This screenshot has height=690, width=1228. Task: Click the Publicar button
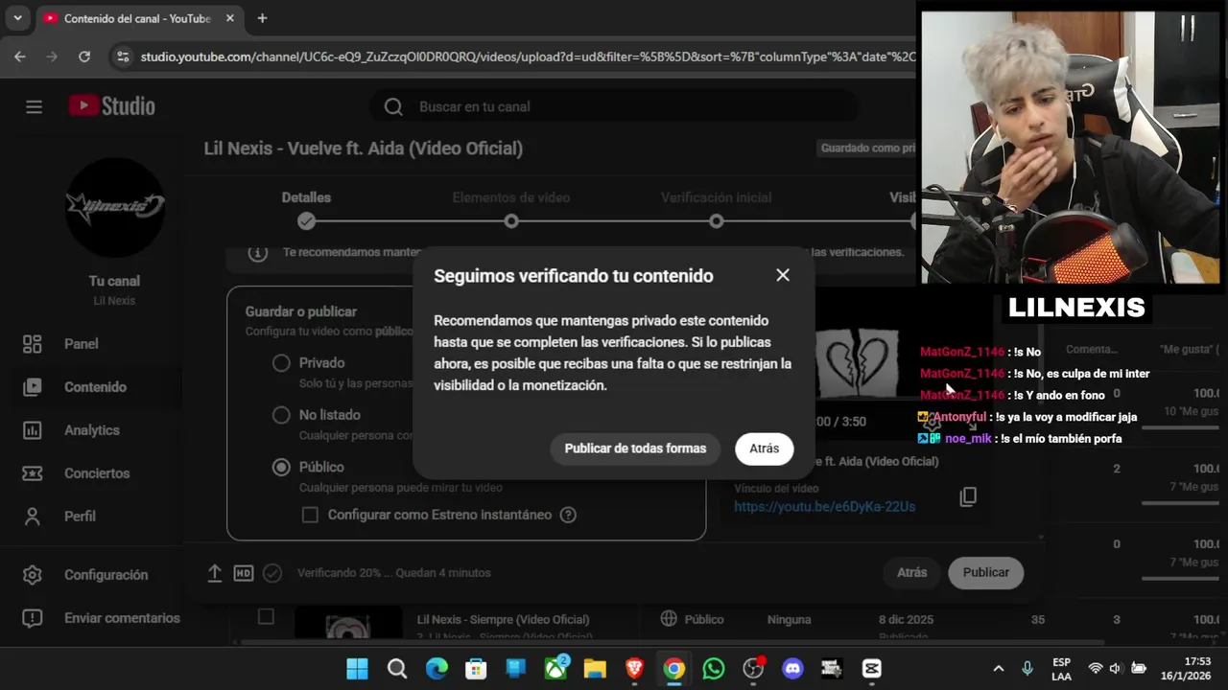pos(986,572)
